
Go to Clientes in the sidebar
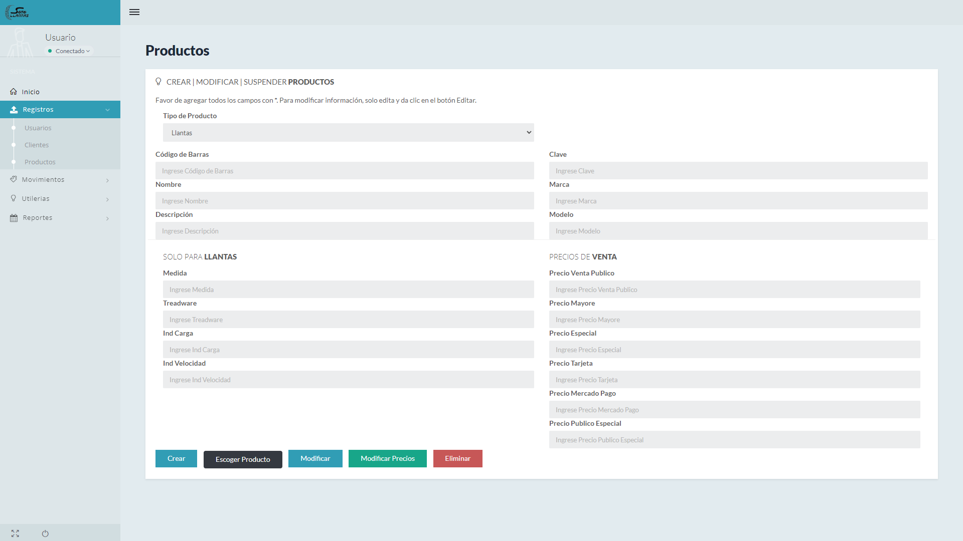[x=37, y=145]
